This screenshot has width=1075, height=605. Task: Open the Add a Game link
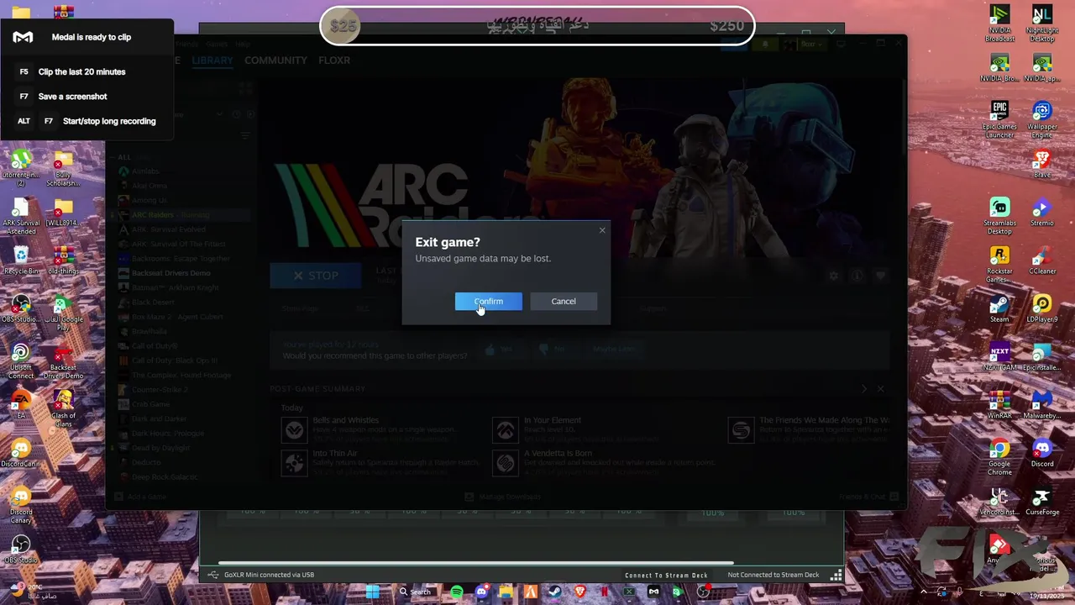(140, 497)
